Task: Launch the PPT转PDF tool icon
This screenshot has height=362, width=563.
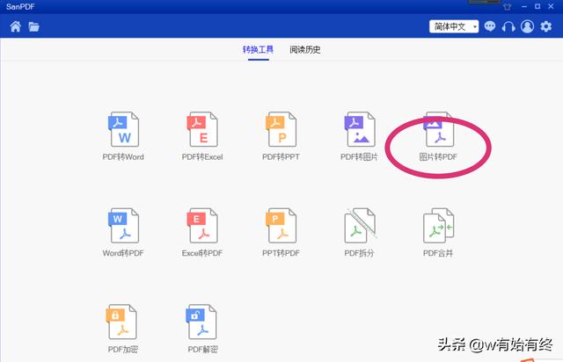Action: tap(281, 226)
